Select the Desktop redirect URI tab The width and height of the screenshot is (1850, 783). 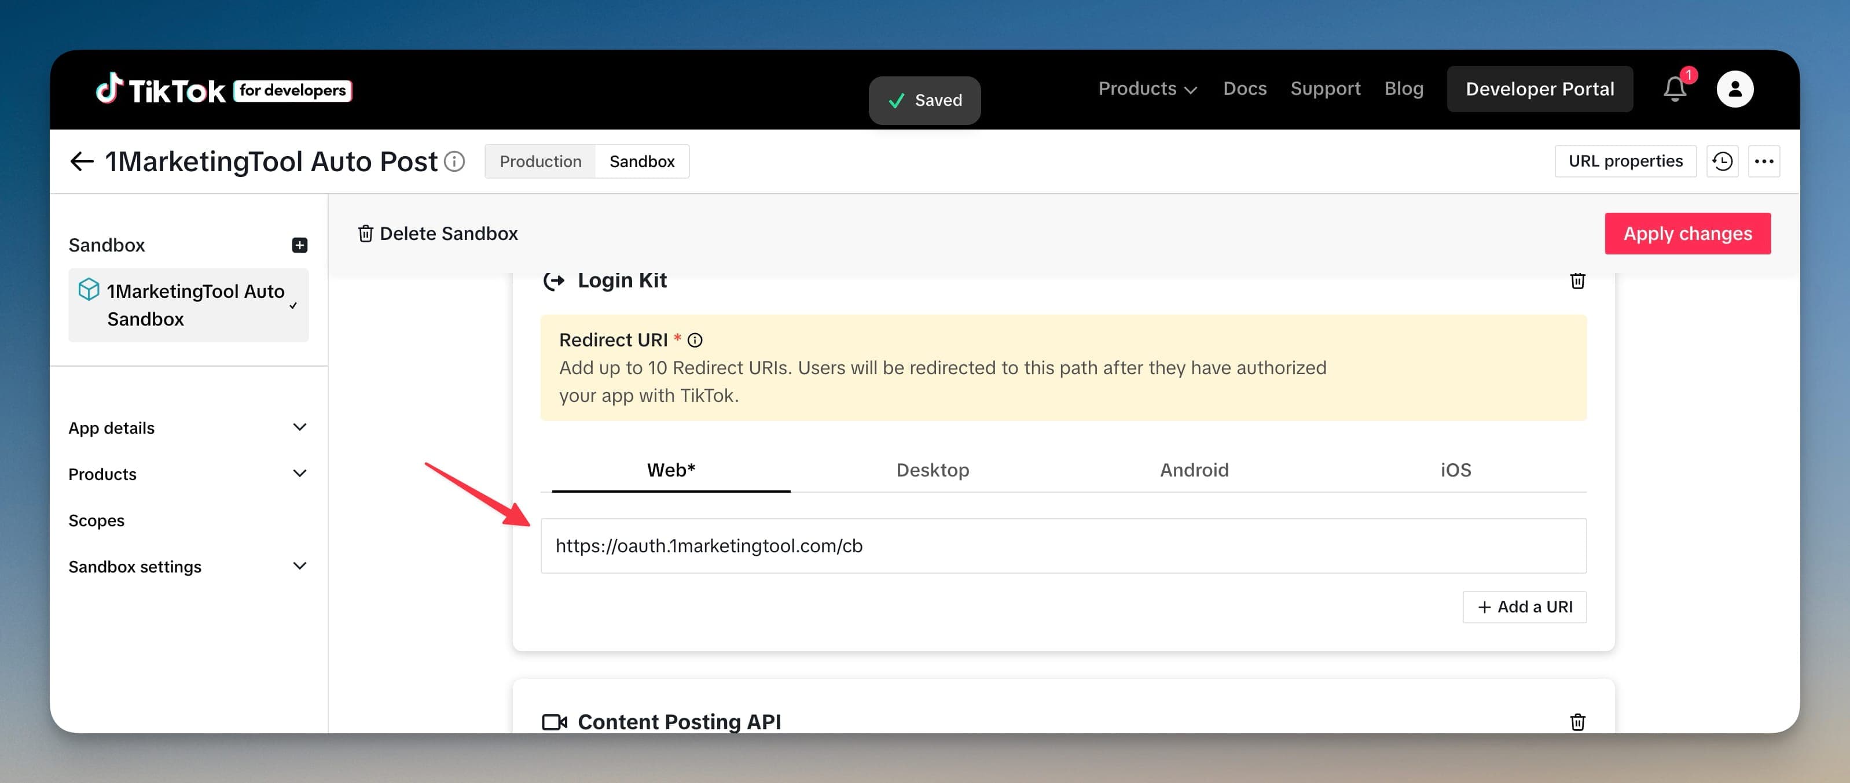point(932,470)
